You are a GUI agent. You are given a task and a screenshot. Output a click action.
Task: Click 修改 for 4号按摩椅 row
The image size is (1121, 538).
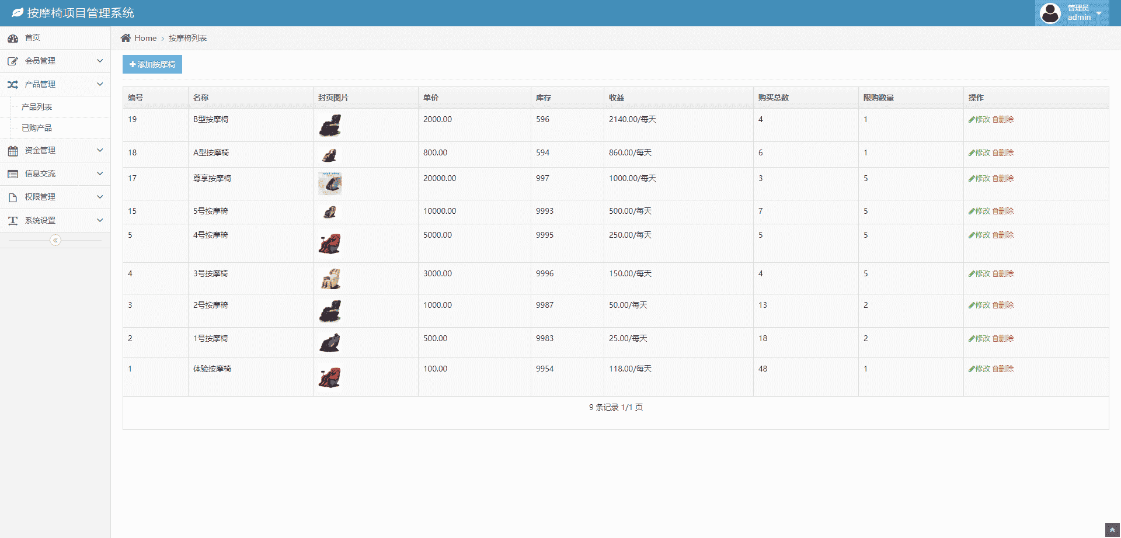point(979,235)
